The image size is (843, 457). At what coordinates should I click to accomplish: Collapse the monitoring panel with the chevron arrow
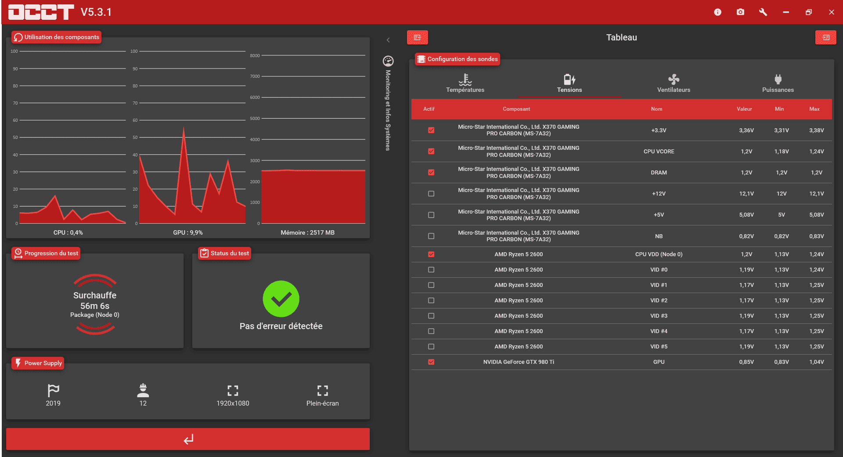tap(388, 40)
